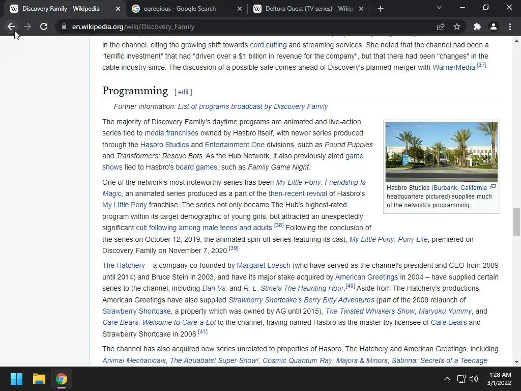Image resolution: width=521 pixels, height=391 pixels.
Task: Open The Aquabats! Super Show! link
Action: [x=214, y=360]
